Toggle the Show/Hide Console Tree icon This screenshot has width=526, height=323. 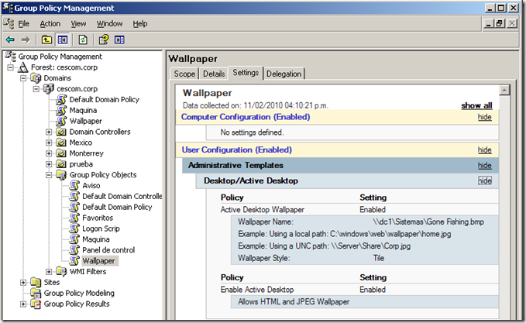[63, 40]
